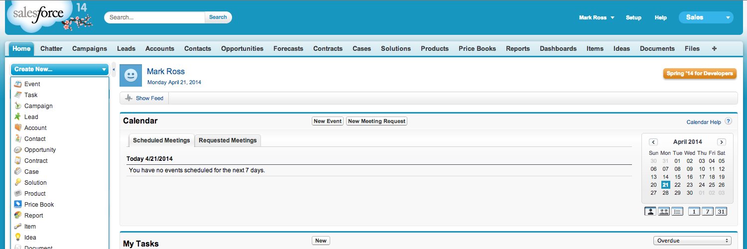This screenshot has width=747, height=249.
Task: Click the Campaign icon in Create New list
Action: click(18, 106)
